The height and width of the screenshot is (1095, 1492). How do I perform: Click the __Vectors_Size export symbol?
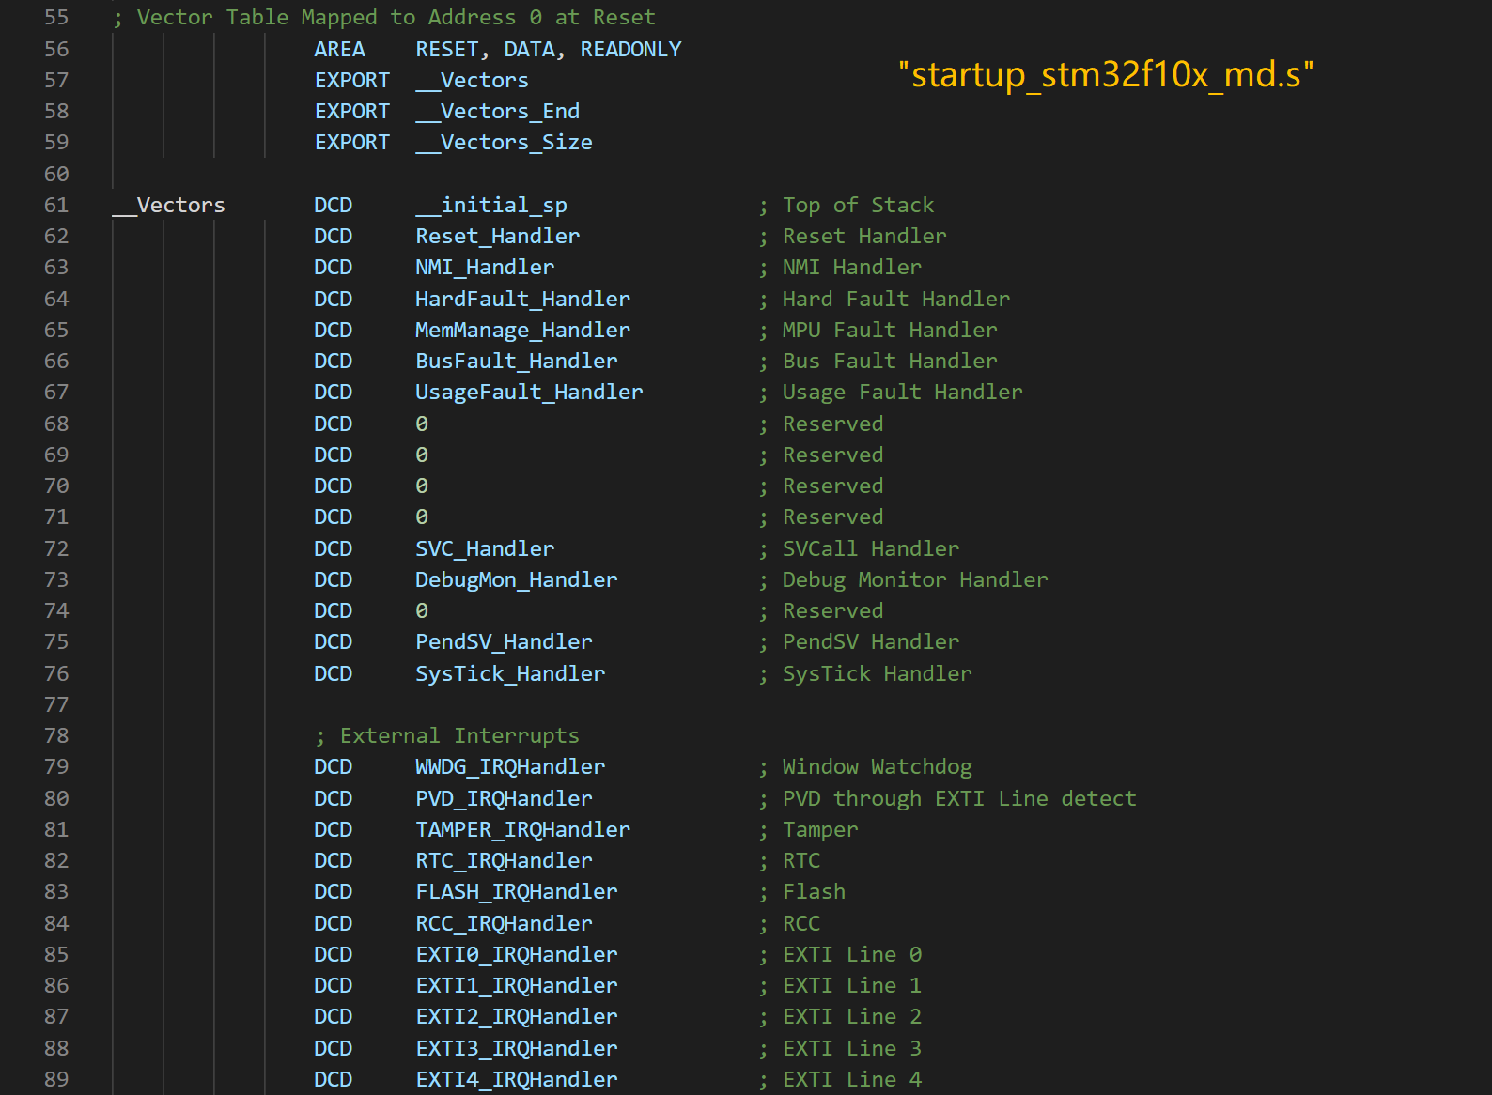point(505,143)
